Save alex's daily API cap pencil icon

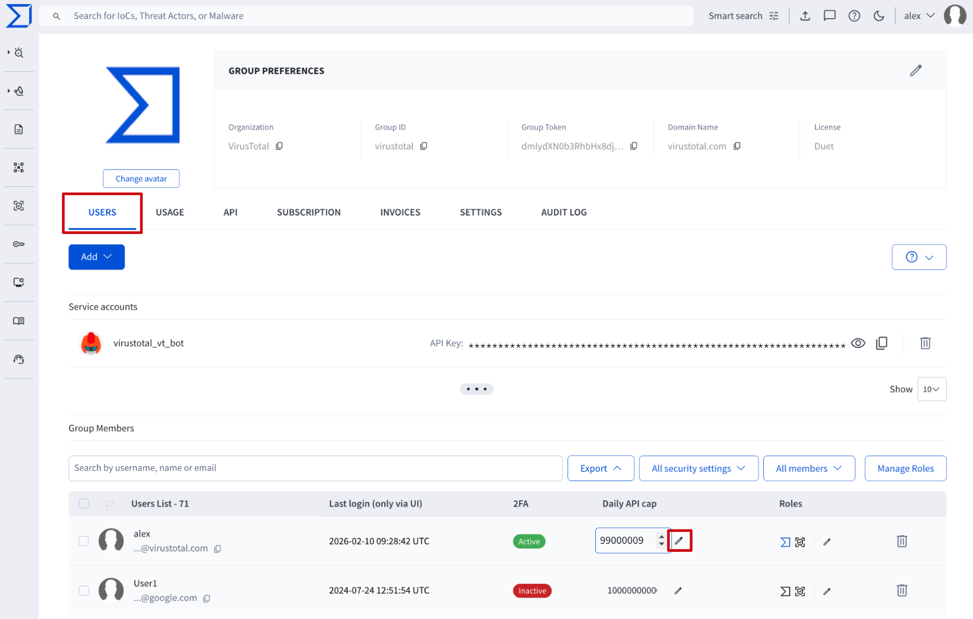click(679, 540)
